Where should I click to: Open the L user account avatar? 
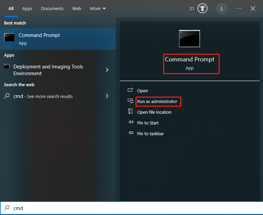click(222, 8)
